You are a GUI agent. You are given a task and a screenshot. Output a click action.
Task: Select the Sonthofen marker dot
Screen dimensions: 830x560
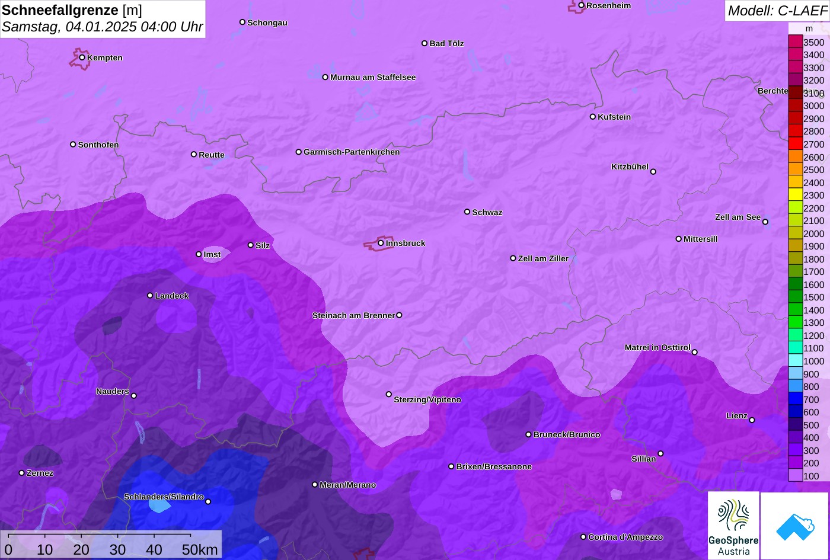pyautogui.click(x=73, y=144)
